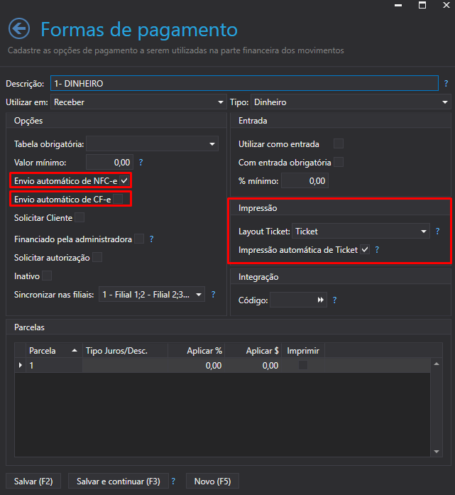The image size is (455, 495).
Task: Click the double-arrow lookup in Código field
Action: (x=321, y=300)
